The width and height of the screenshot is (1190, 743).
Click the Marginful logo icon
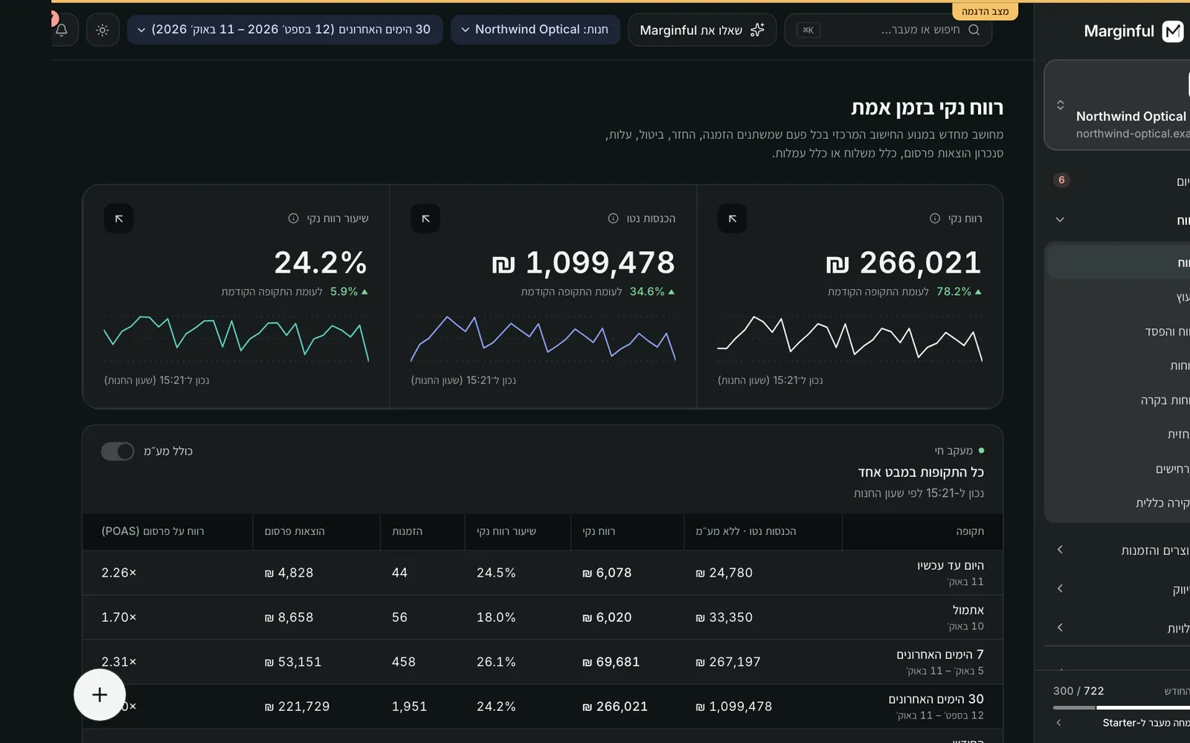1173,31
